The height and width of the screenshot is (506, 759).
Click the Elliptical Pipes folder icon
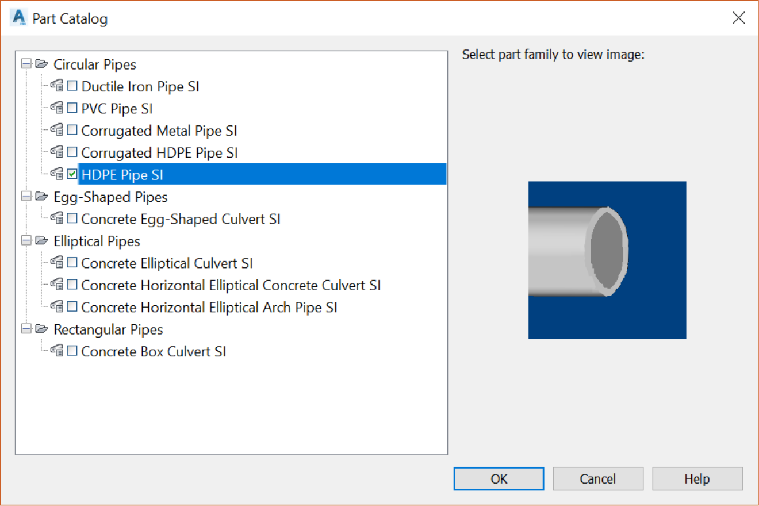coord(41,241)
